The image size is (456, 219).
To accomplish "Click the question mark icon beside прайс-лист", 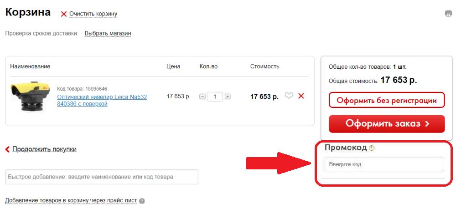I will [142, 201].
